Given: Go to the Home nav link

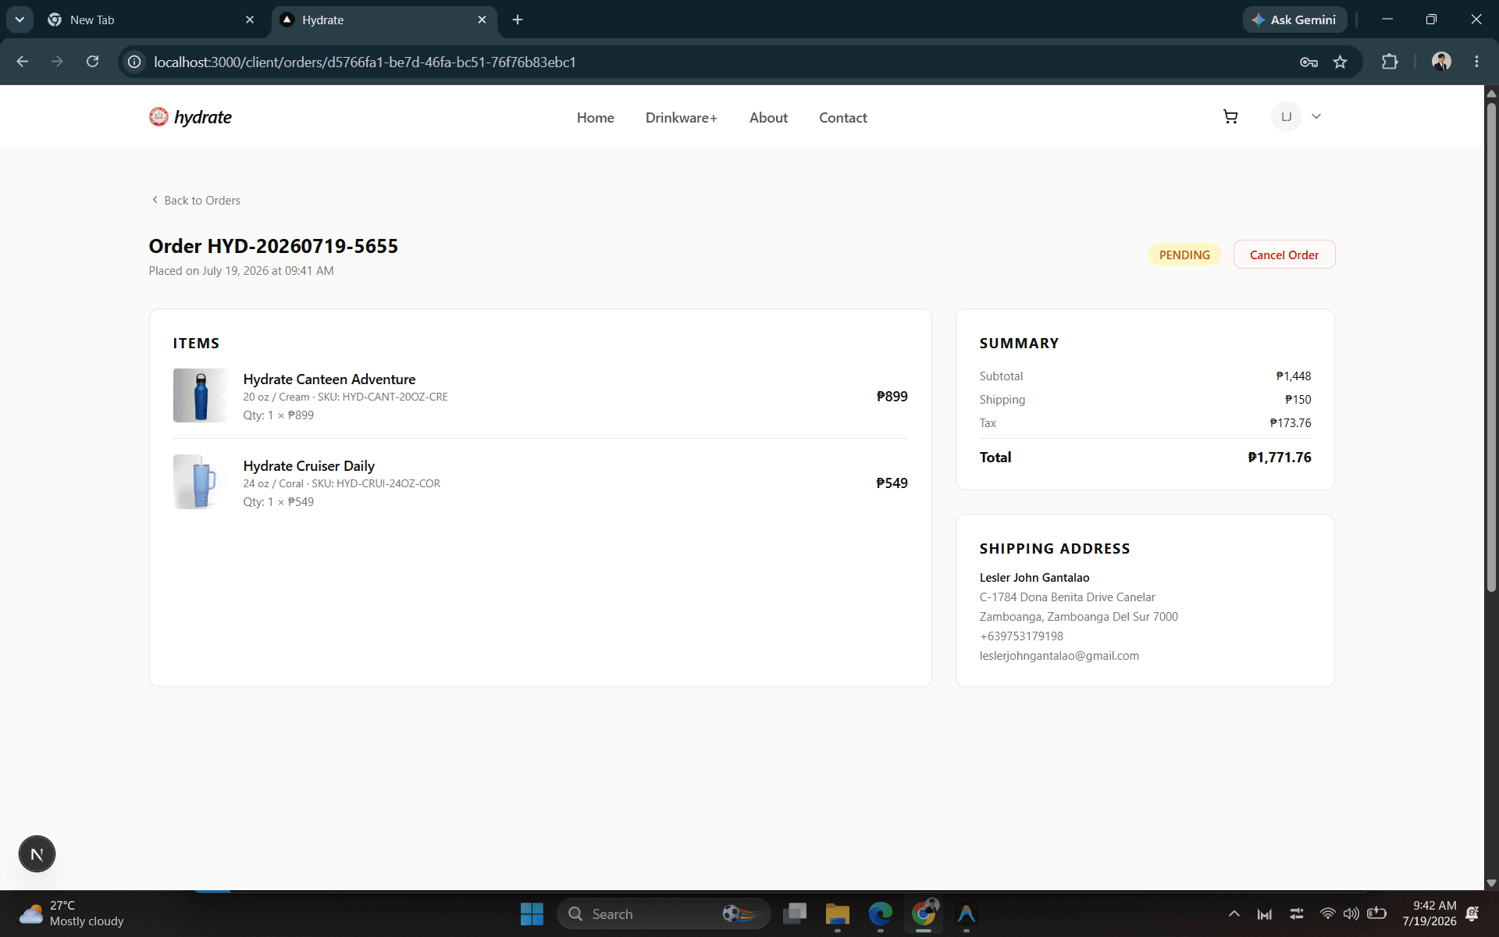Looking at the screenshot, I should pos(596,117).
